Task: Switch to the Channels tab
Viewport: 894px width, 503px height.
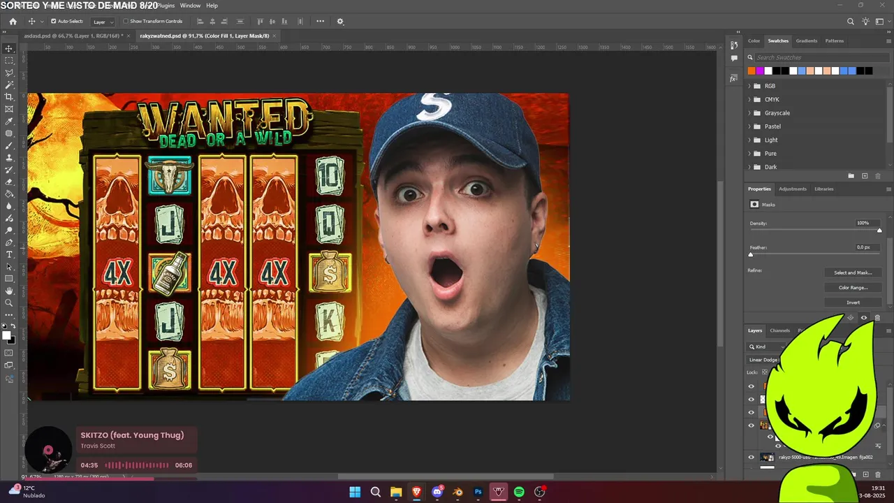Action: click(x=779, y=330)
